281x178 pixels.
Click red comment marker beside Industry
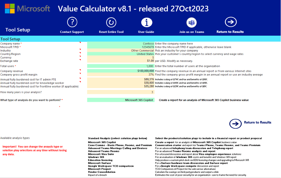[x=80, y=49]
